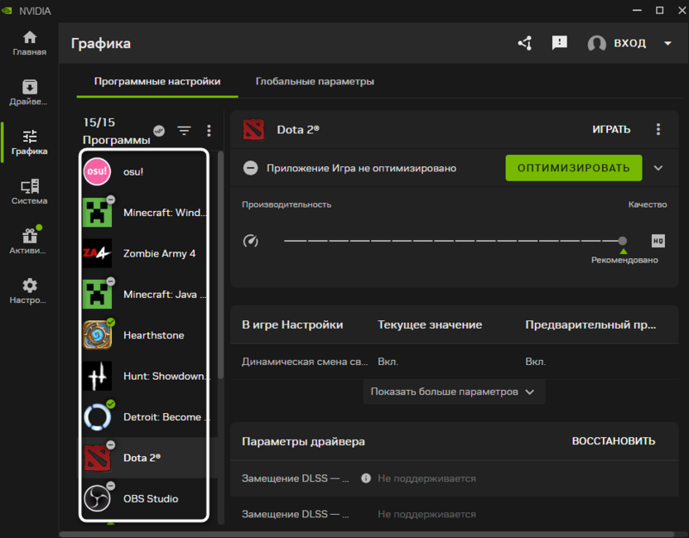Click the program list vertical scrollbar
The height and width of the screenshot is (538, 689).
220,265
